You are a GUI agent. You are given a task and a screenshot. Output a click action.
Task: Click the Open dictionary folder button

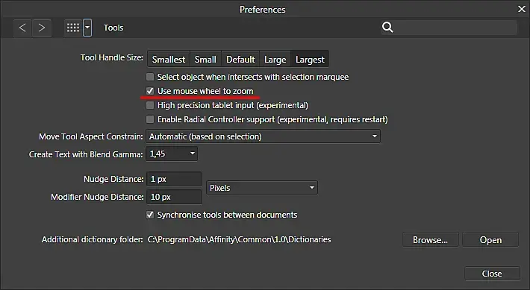tap(490, 240)
